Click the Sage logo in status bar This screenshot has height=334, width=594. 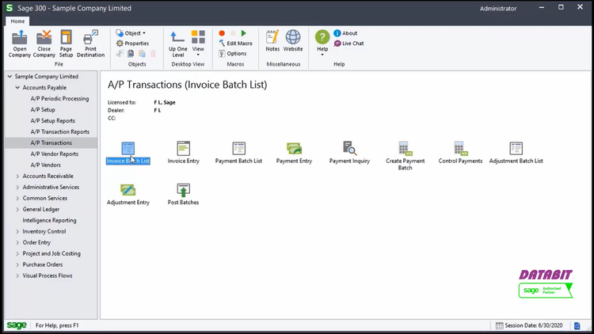[17, 325]
